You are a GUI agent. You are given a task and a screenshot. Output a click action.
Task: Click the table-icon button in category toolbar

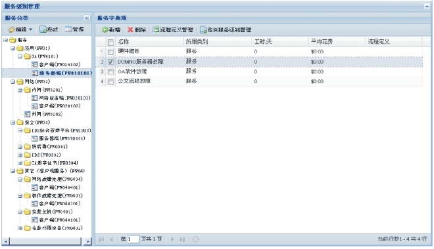tap(74, 29)
